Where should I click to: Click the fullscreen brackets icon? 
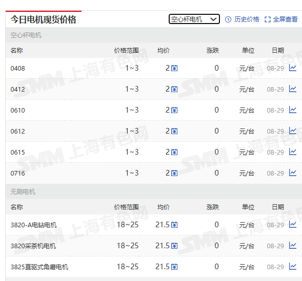[x=268, y=19]
